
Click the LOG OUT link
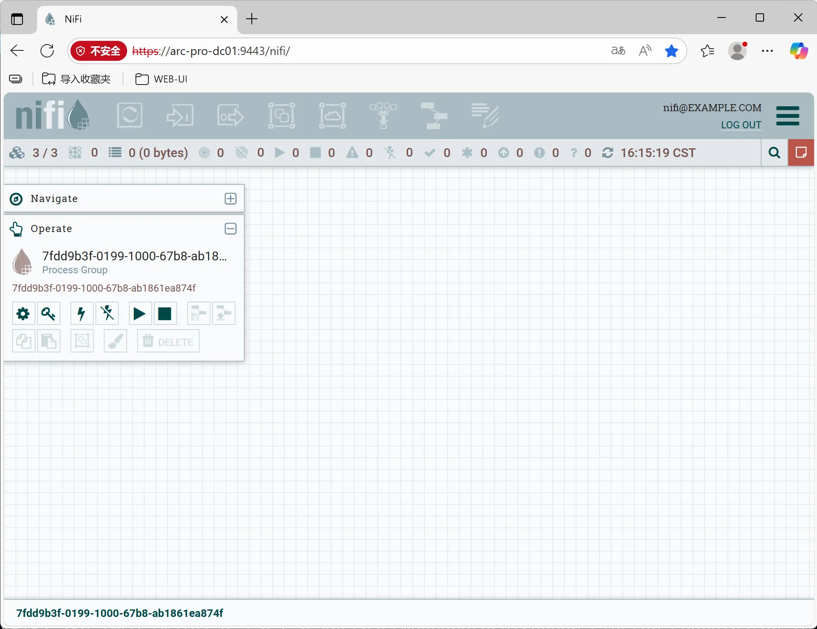(x=741, y=125)
